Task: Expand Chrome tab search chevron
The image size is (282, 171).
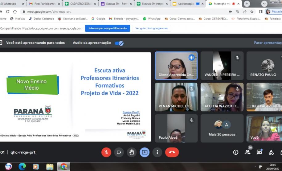Action: (264, 4)
